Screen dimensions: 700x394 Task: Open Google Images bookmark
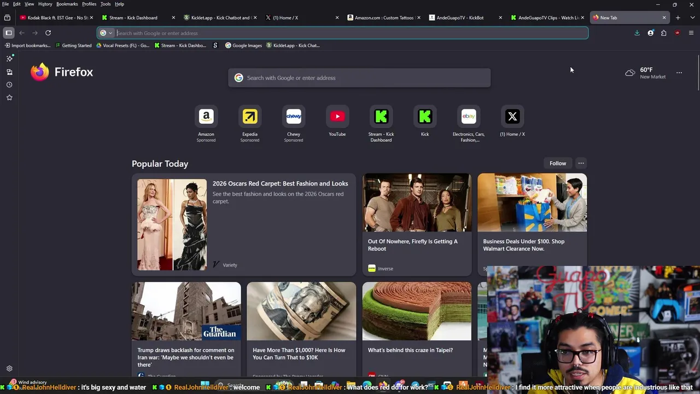click(x=244, y=45)
